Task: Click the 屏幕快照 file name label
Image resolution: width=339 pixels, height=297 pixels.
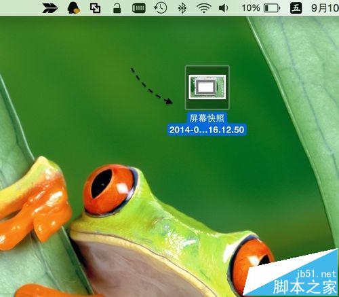Action: tap(207, 118)
